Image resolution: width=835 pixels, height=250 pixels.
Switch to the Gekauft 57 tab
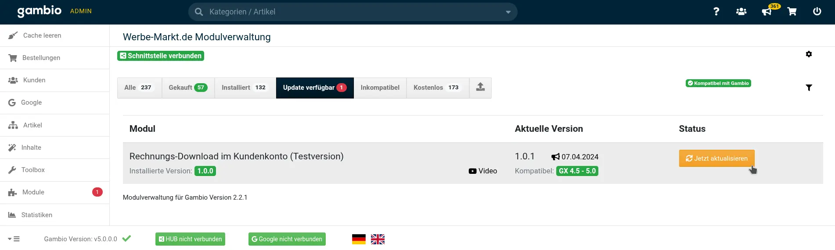[x=188, y=88]
